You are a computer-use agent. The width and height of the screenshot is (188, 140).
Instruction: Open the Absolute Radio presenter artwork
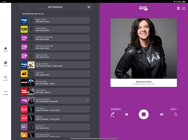tap(144, 49)
